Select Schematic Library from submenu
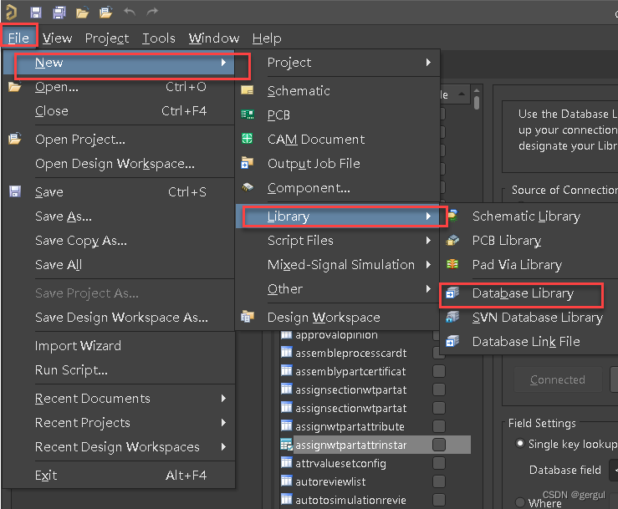This screenshot has width=618, height=509. pos(529,216)
